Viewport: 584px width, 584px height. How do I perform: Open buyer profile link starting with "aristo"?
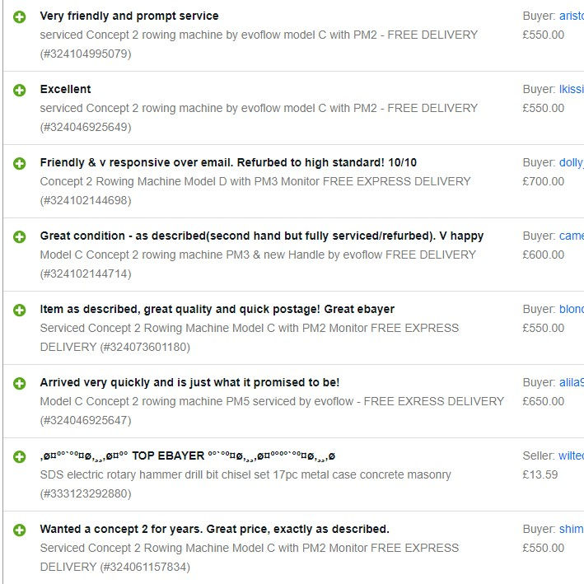pos(571,16)
